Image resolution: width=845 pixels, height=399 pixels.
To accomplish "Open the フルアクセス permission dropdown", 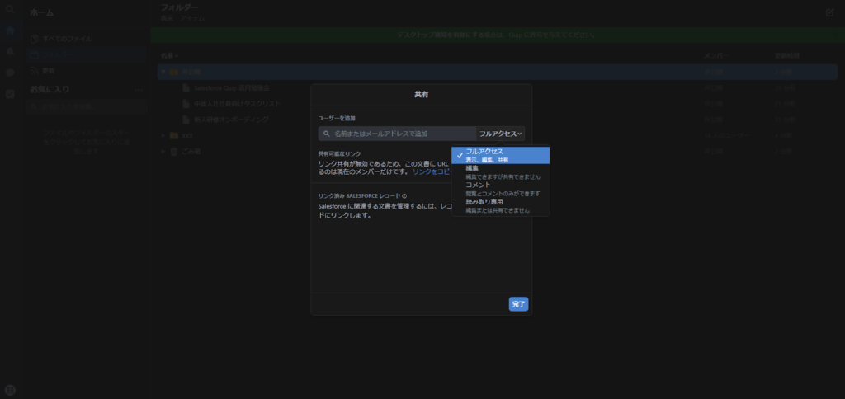I will [500, 134].
